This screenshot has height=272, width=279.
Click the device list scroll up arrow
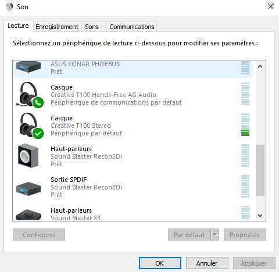click(260, 67)
